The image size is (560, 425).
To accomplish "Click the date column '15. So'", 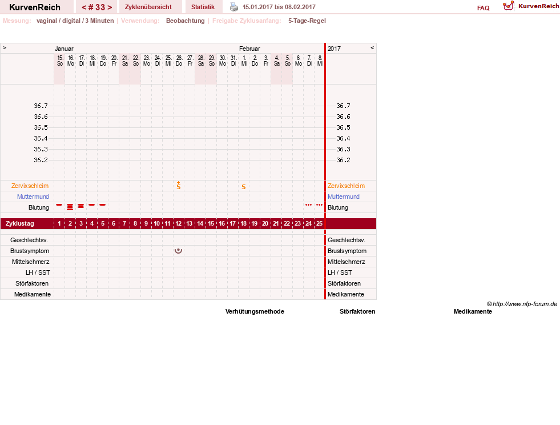I will click(59, 61).
